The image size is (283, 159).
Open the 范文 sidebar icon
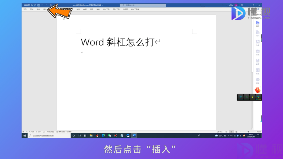(258, 33)
